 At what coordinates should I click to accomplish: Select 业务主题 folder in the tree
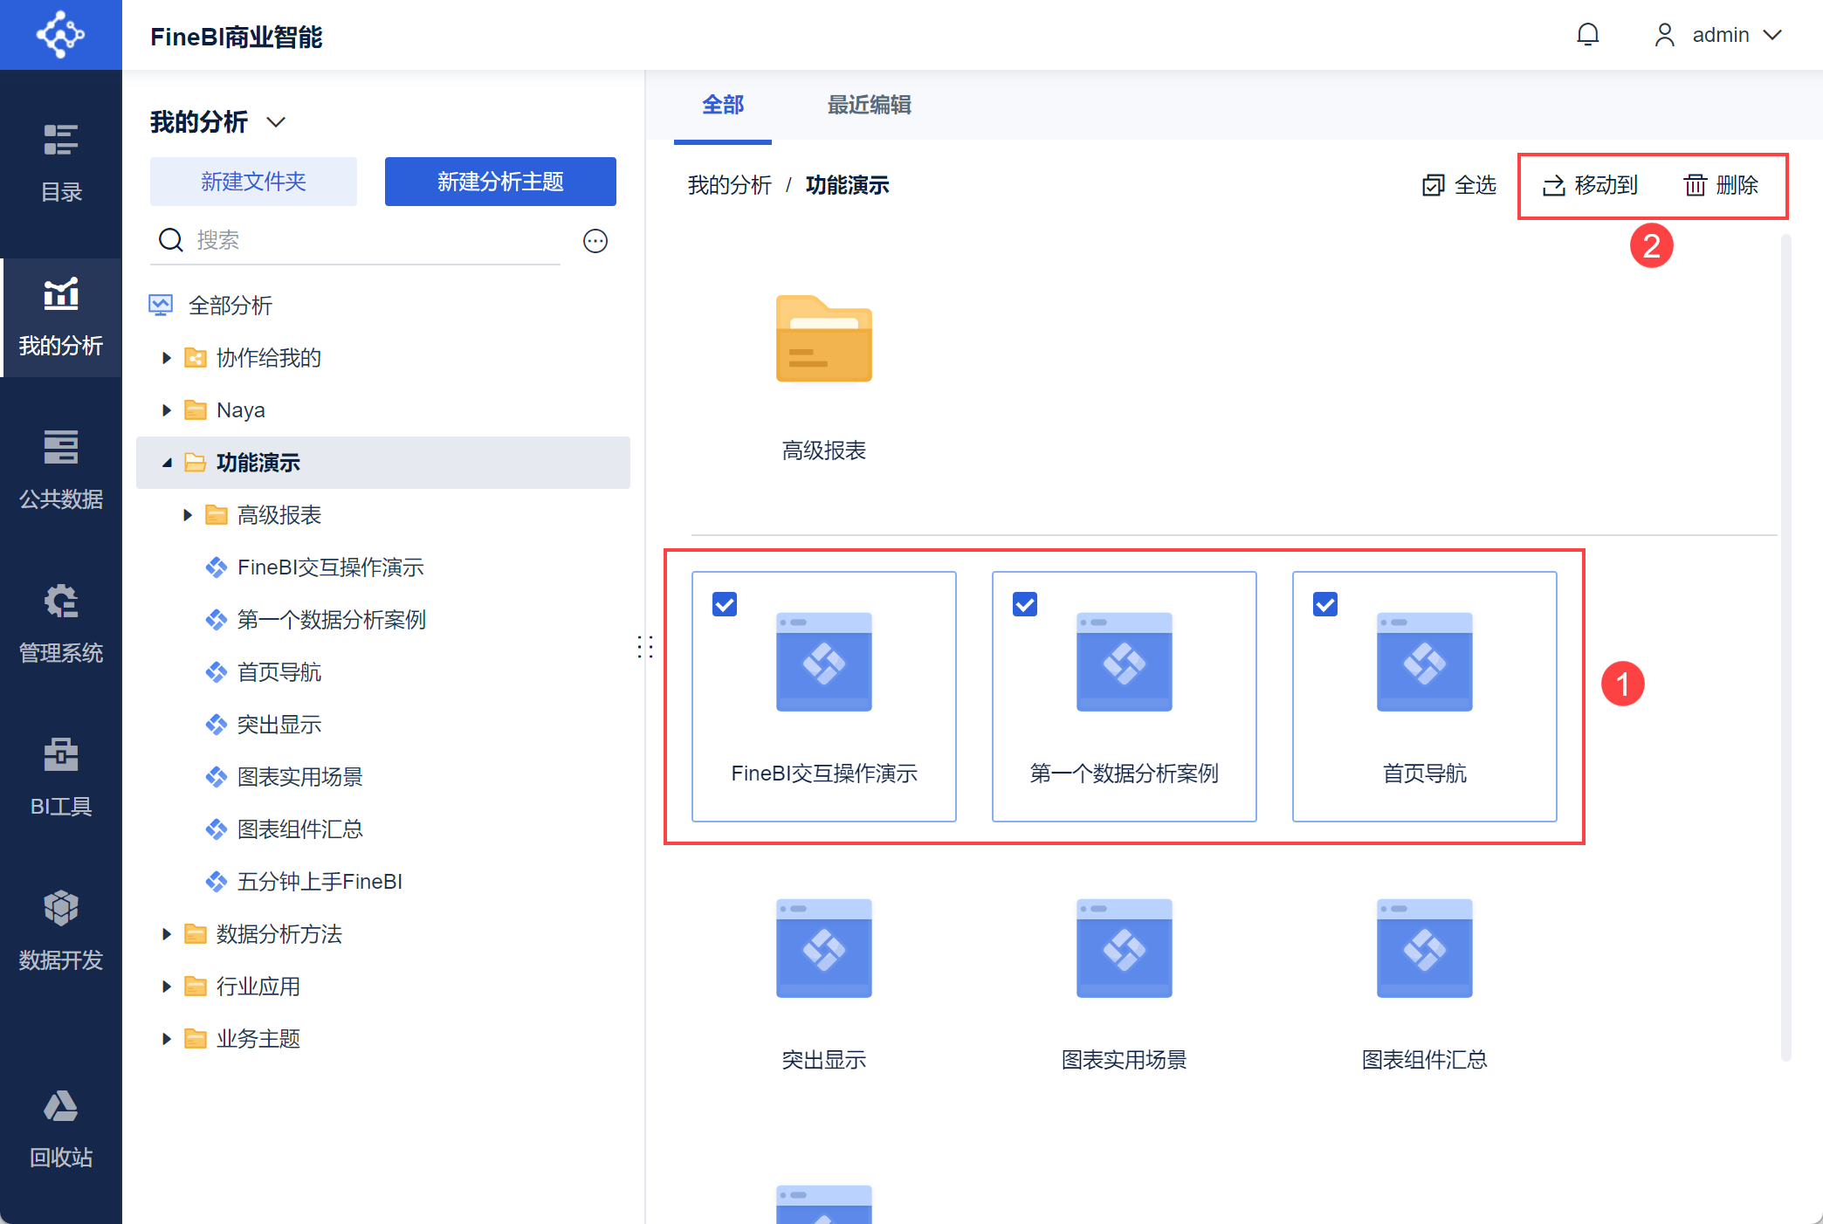point(258,1039)
